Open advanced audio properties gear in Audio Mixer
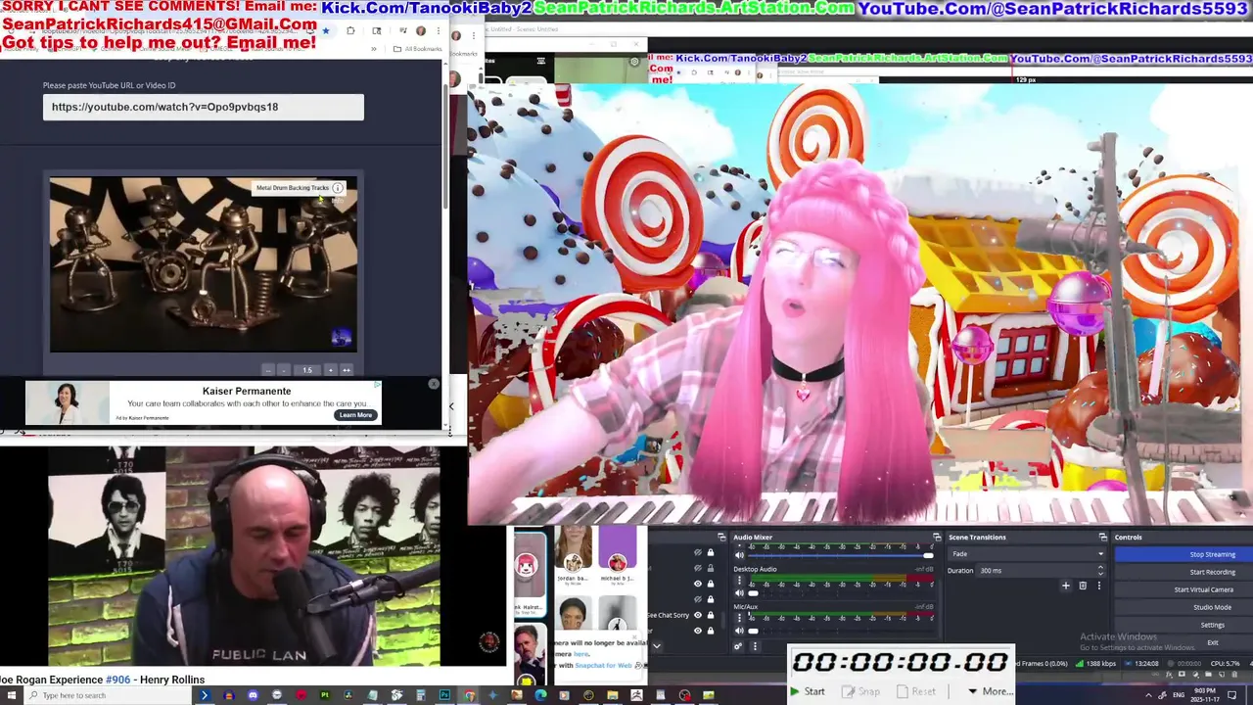The image size is (1253, 705). click(738, 646)
